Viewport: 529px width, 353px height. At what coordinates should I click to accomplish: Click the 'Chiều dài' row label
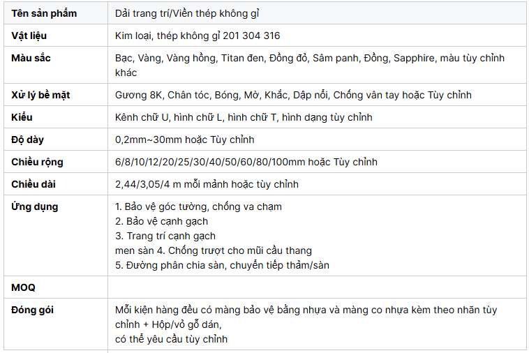coord(33,184)
